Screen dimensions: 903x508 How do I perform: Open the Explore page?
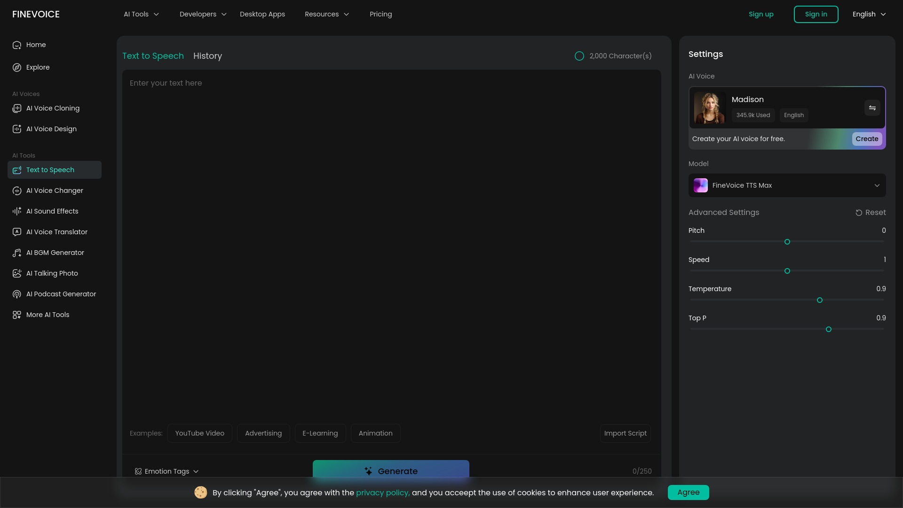[38, 67]
